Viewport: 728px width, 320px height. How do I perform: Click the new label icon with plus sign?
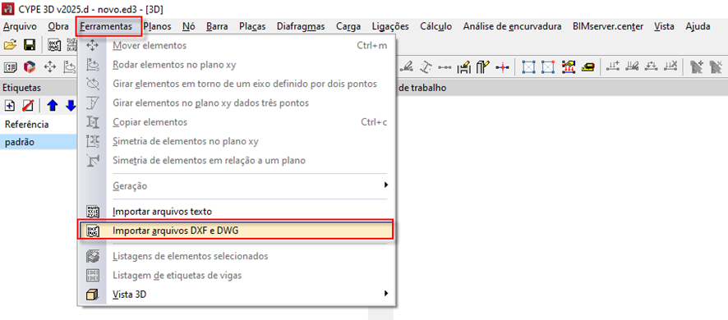tap(9, 106)
